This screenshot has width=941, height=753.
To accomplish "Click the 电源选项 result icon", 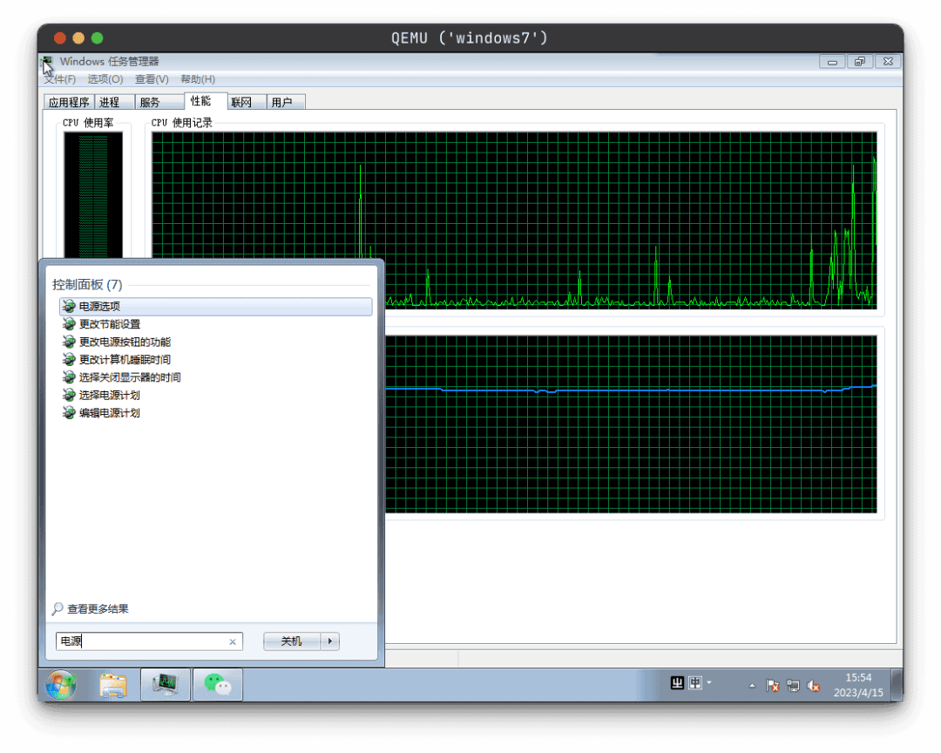I will pos(69,306).
